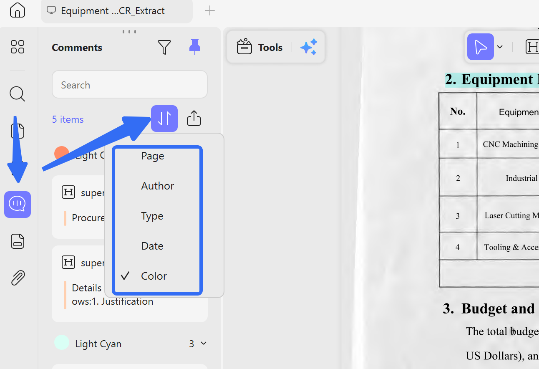539x369 pixels.
Task: Open the thumbnails grid panel icon
Action: click(18, 47)
